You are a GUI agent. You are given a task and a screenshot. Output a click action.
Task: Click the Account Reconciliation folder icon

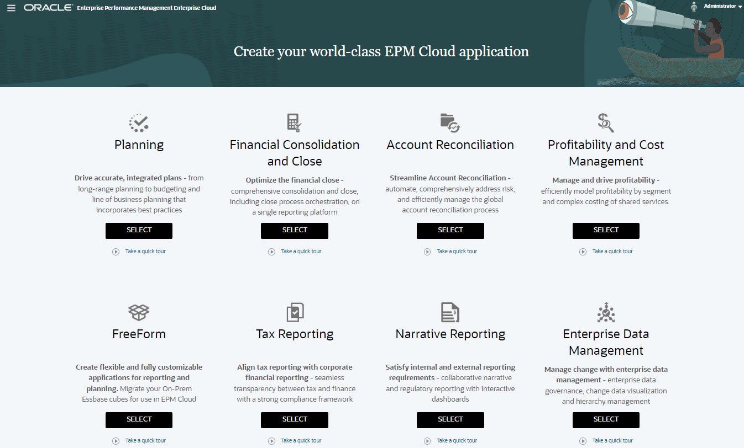point(450,122)
